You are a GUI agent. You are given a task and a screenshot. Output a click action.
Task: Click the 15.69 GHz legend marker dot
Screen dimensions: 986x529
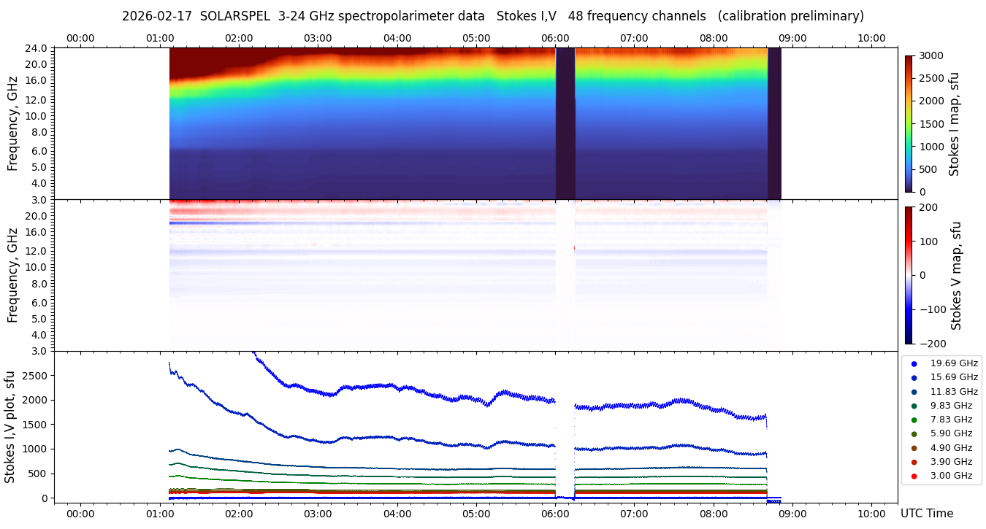[x=914, y=377]
